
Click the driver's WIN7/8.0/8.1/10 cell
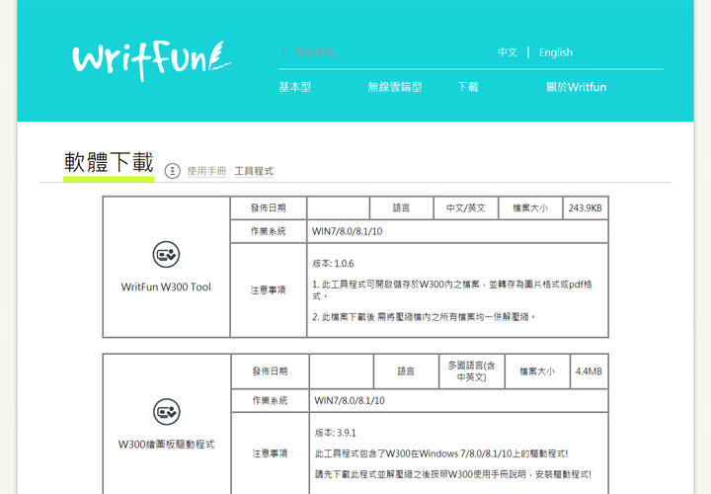[458, 400]
